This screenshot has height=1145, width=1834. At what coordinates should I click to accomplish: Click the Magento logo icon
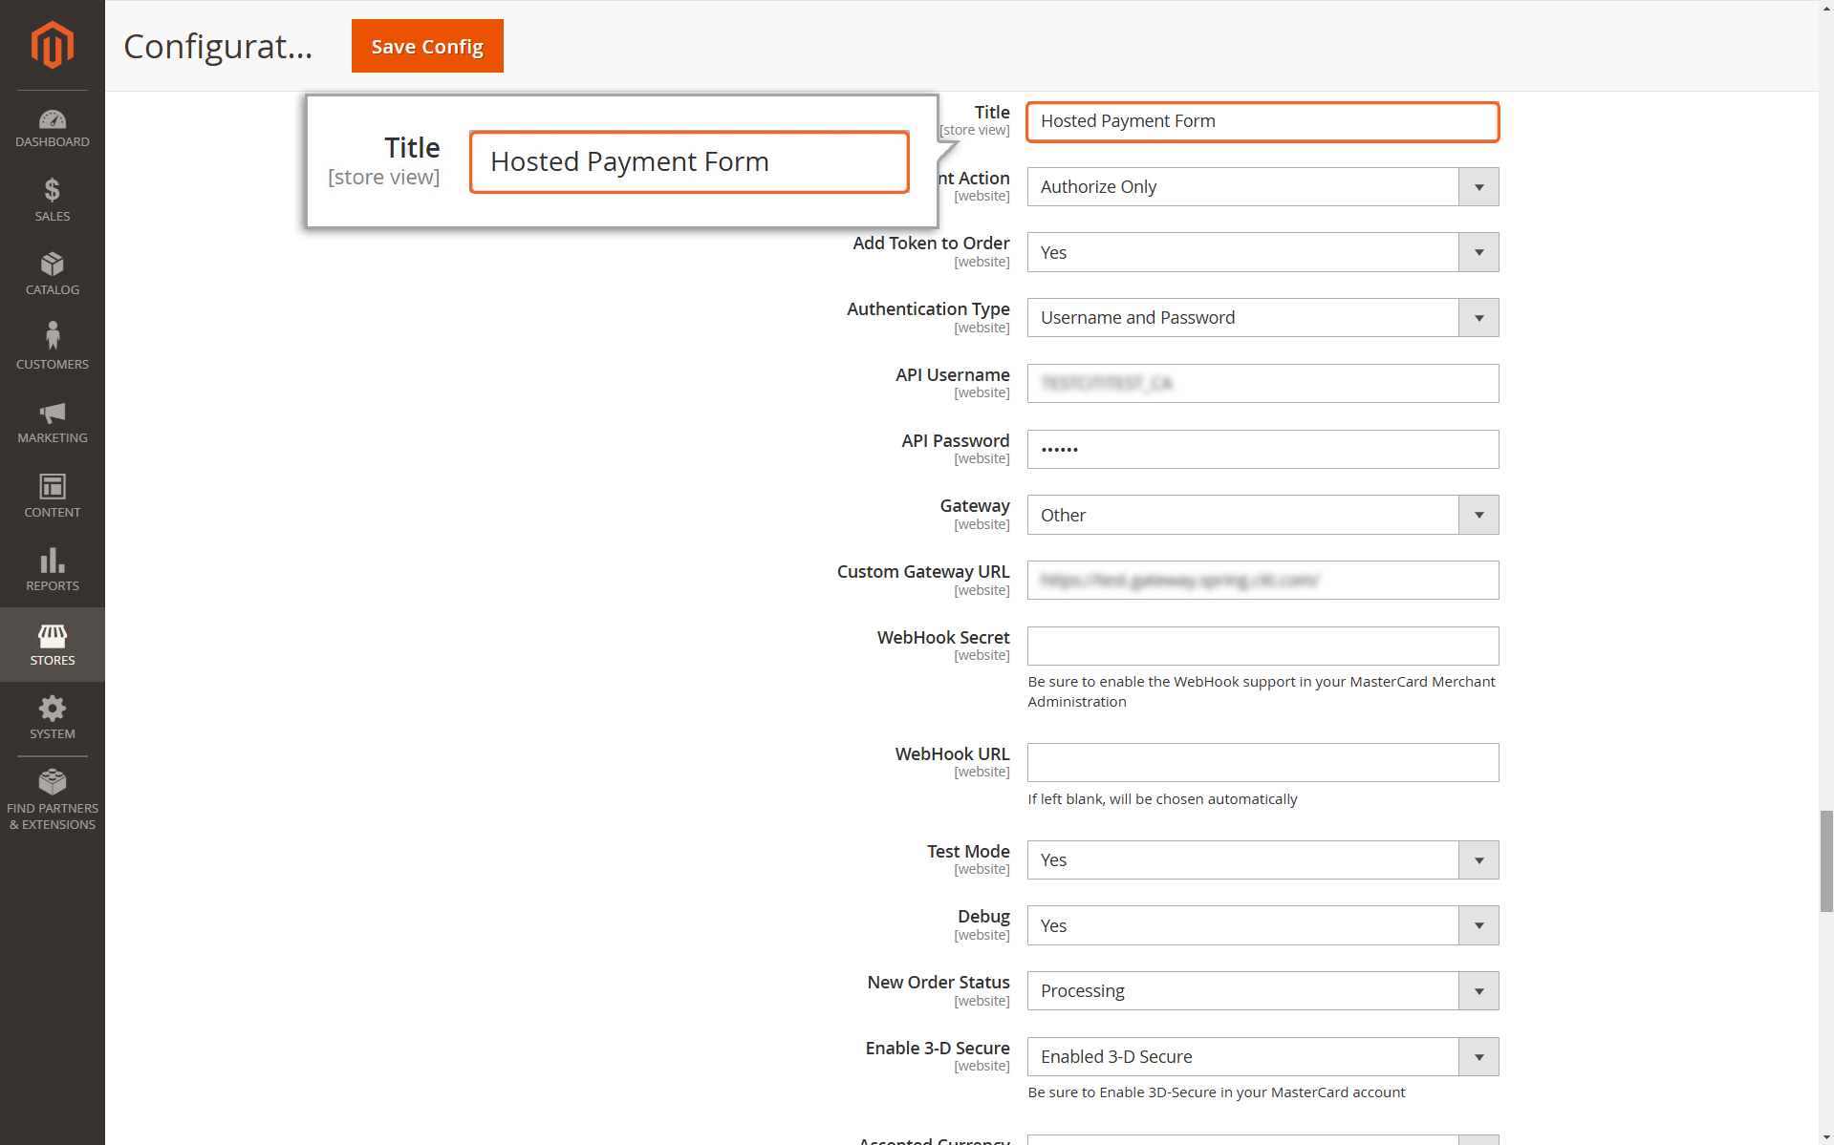click(52, 45)
